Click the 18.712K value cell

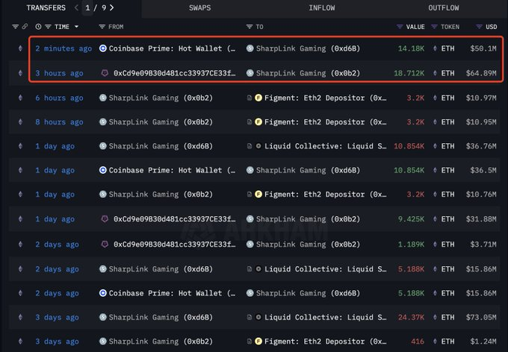(409, 73)
